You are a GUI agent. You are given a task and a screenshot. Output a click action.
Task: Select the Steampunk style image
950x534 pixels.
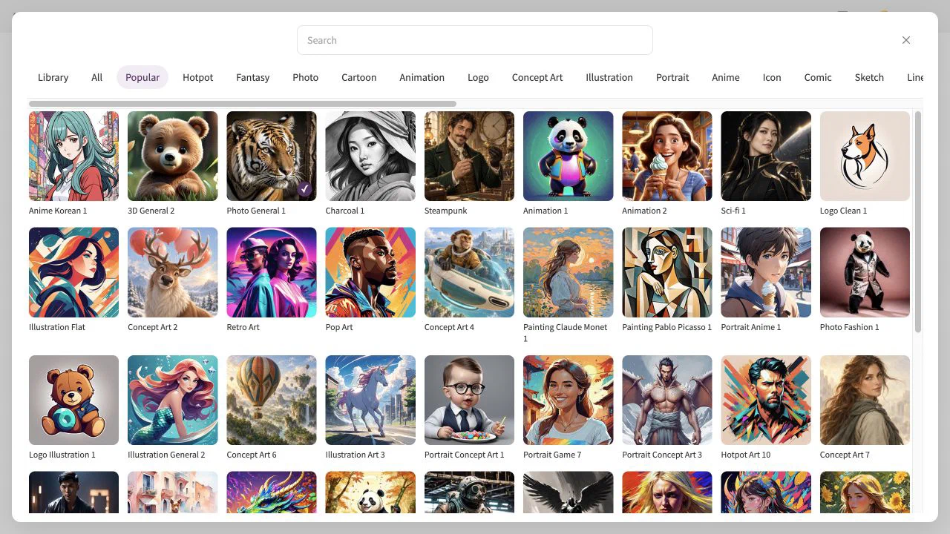click(x=469, y=156)
